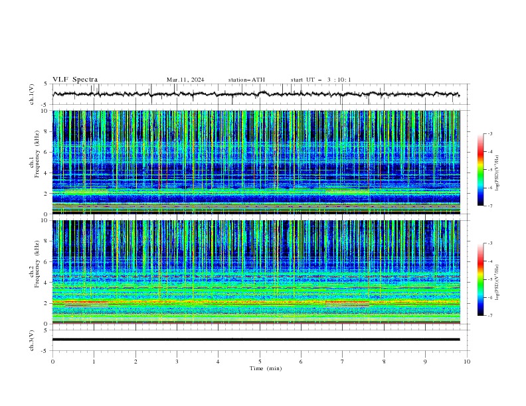Click the ch.1 spectrogram color scale bar
526x406 pixels.
point(480,170)
